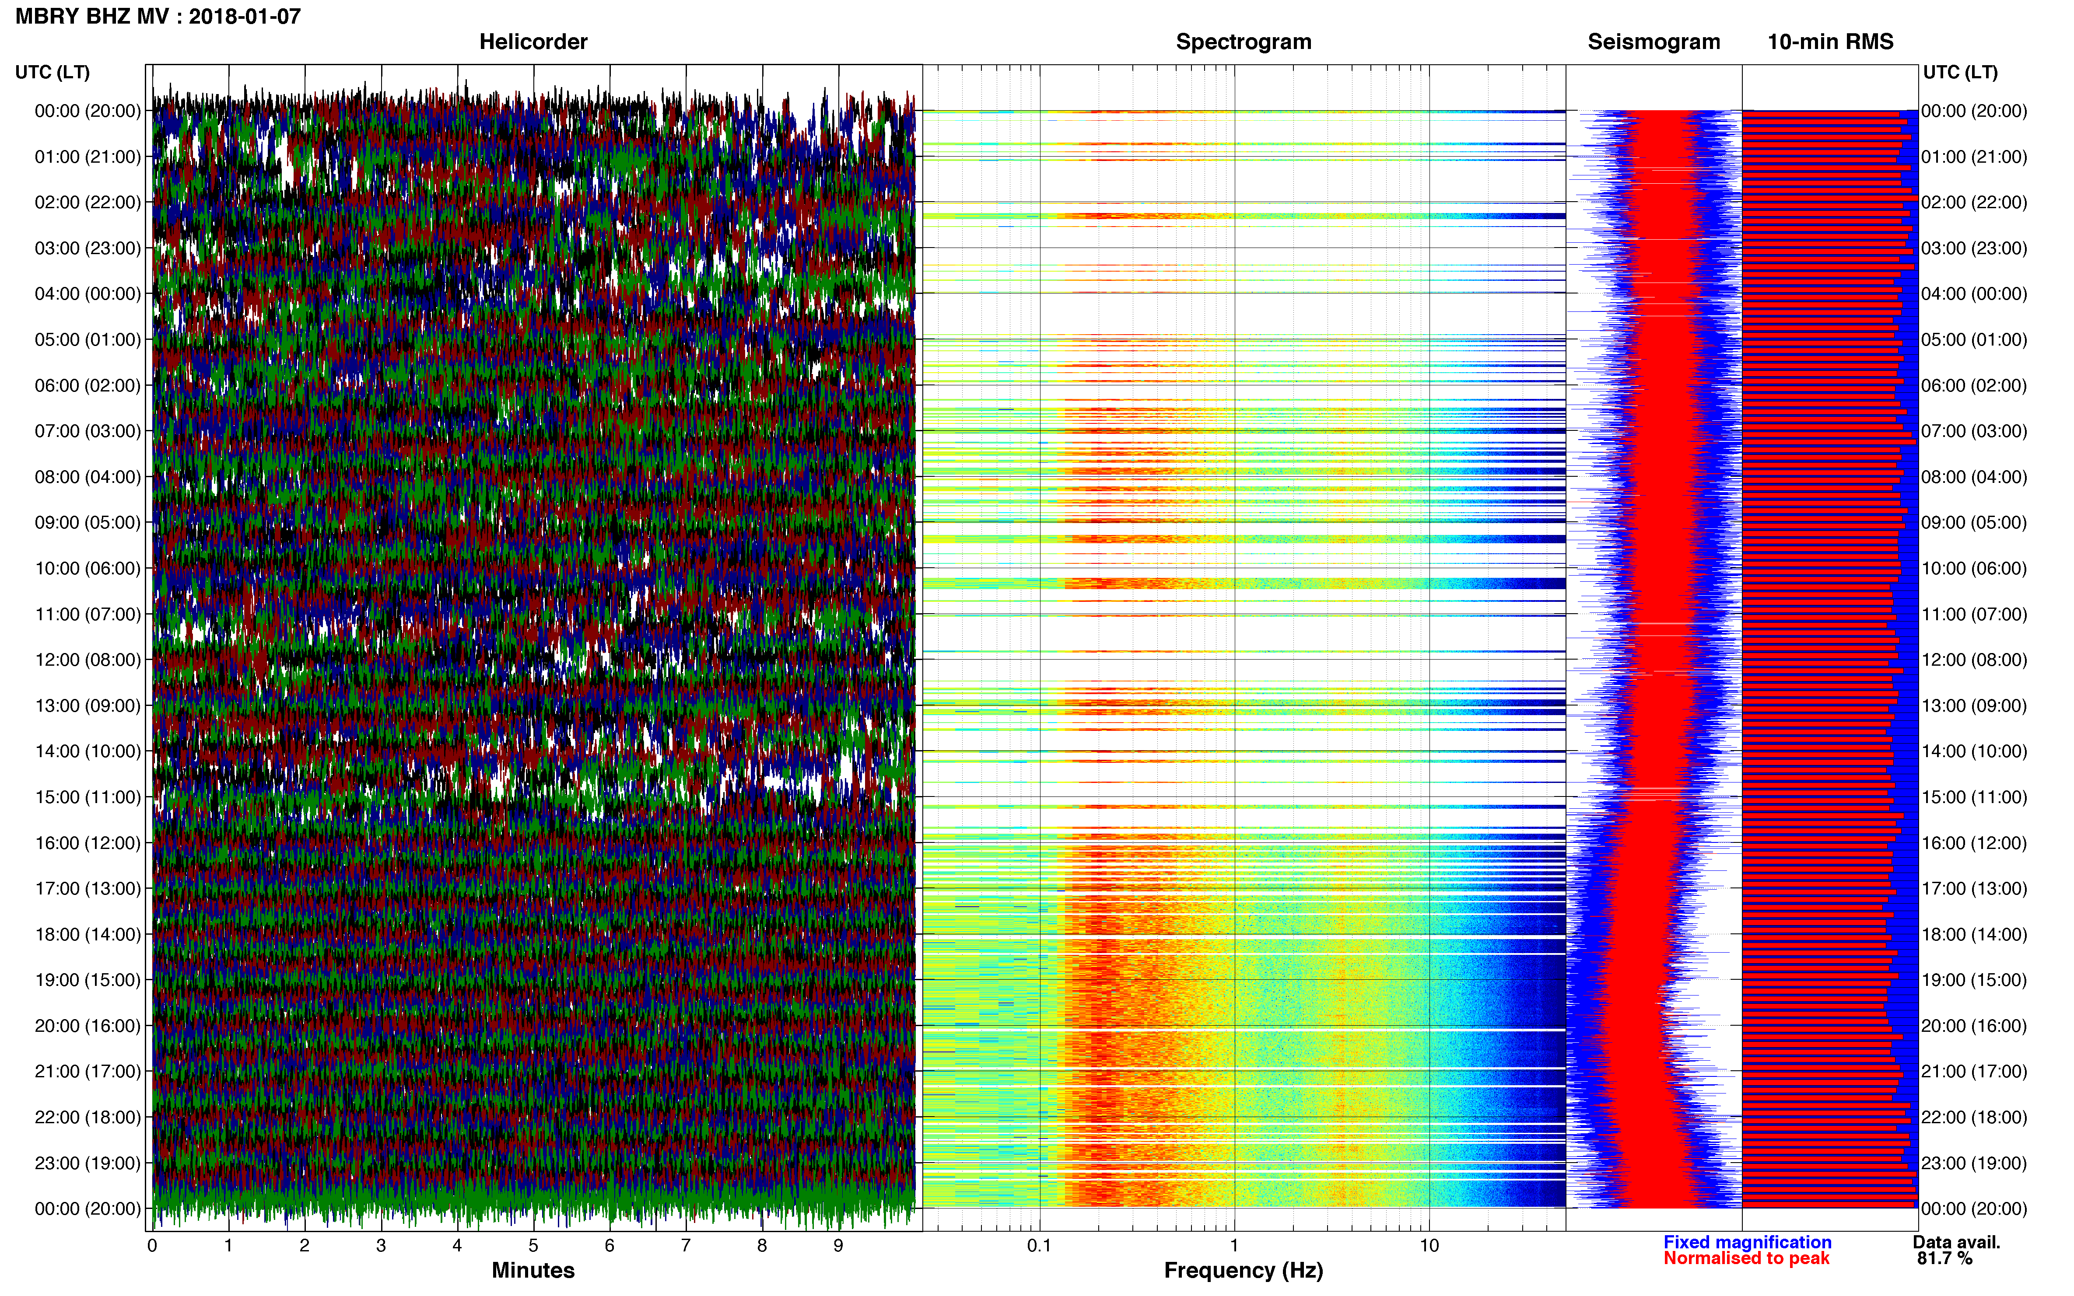Pick left axis label "20:00 (16:00)"
Viewport: 2074px width, 1296px height.
[88, 1026]
